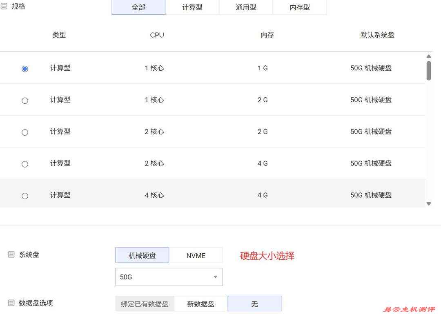Switch to the 内存型 tab
Screen dimensions: 441x317
click(x=300, y=7)
